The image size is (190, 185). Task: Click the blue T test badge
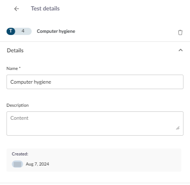(x=11, y=31)
